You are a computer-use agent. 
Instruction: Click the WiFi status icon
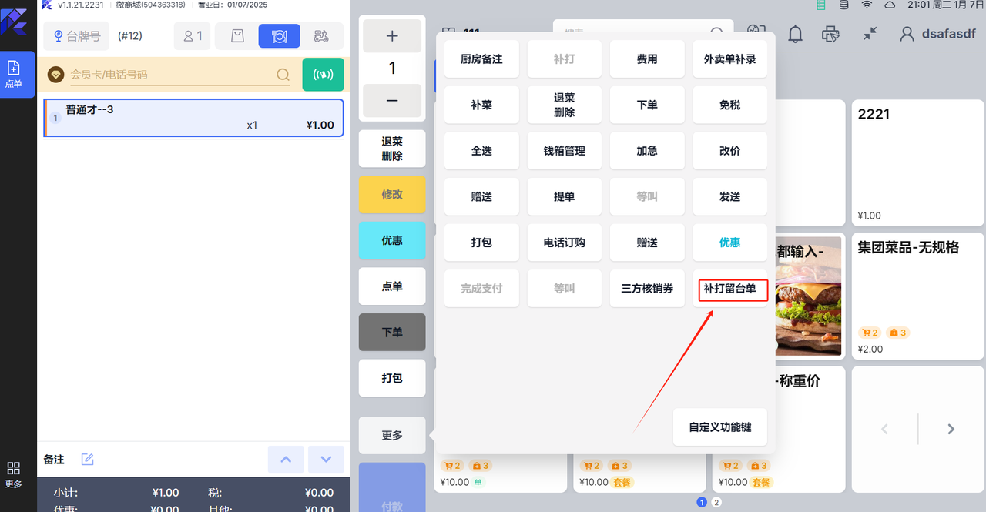tap(867, 5)
